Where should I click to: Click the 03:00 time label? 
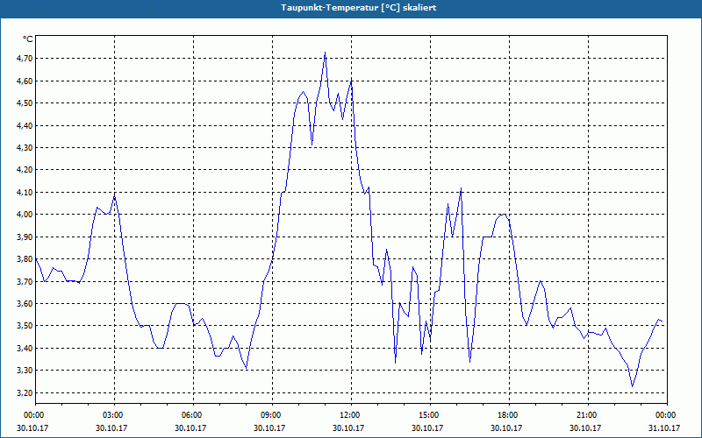point(114,415)
